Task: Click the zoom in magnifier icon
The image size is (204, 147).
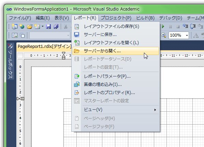Action: click(163, 35)
